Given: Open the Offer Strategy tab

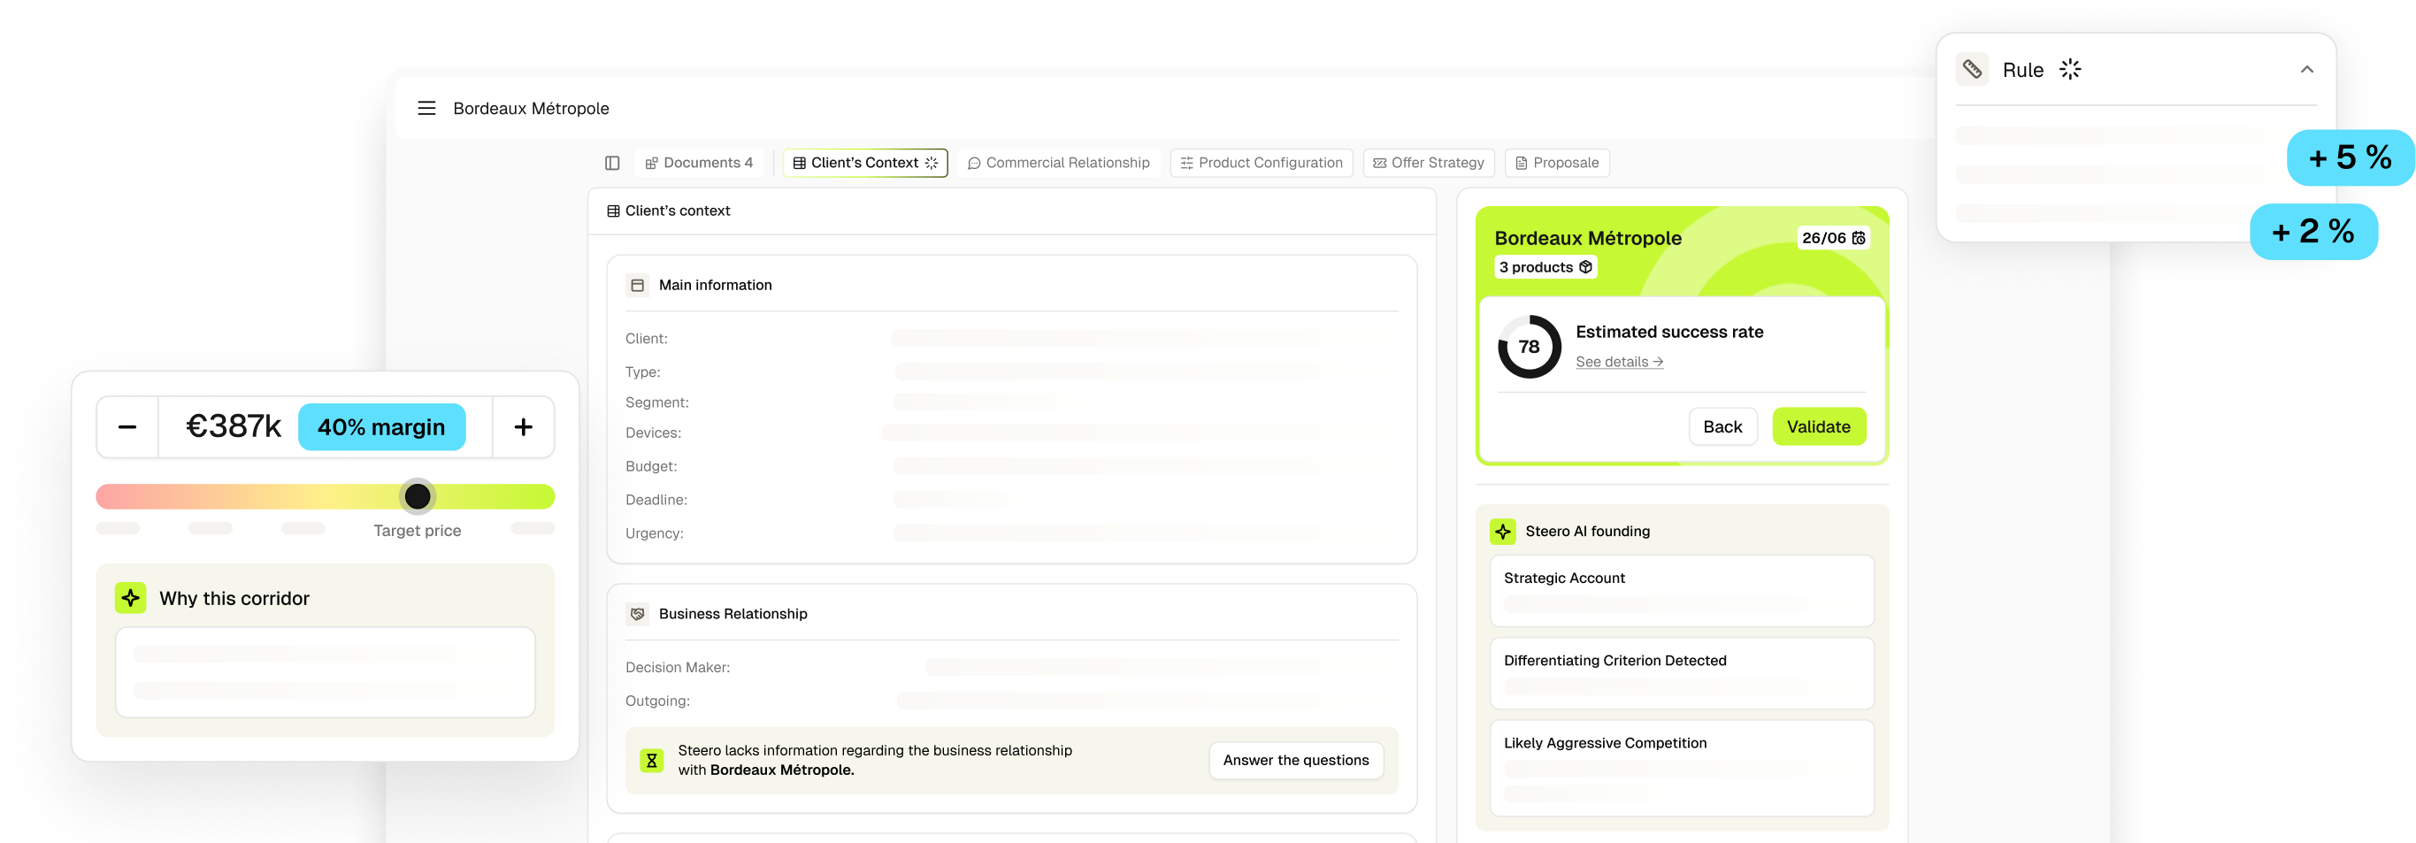Looking at the screenshot, I should pos(1429,163).
